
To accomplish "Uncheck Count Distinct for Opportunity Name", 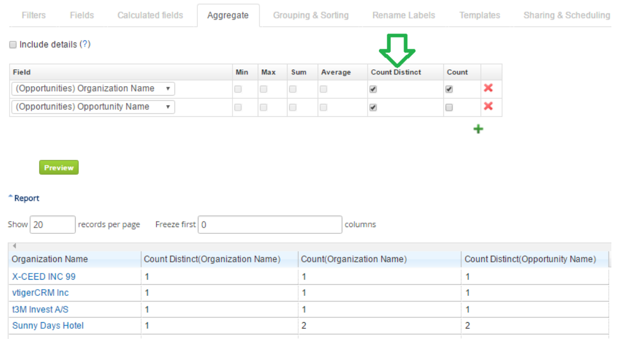I will (x=373, y=107).
